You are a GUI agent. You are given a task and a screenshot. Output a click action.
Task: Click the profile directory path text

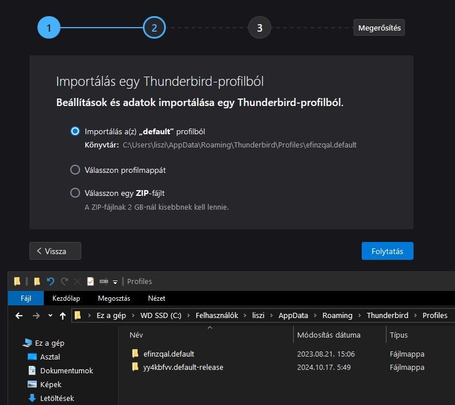coord(240,145)
